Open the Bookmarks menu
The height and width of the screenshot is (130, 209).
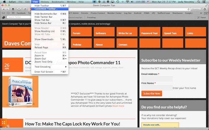pos(58,2)
